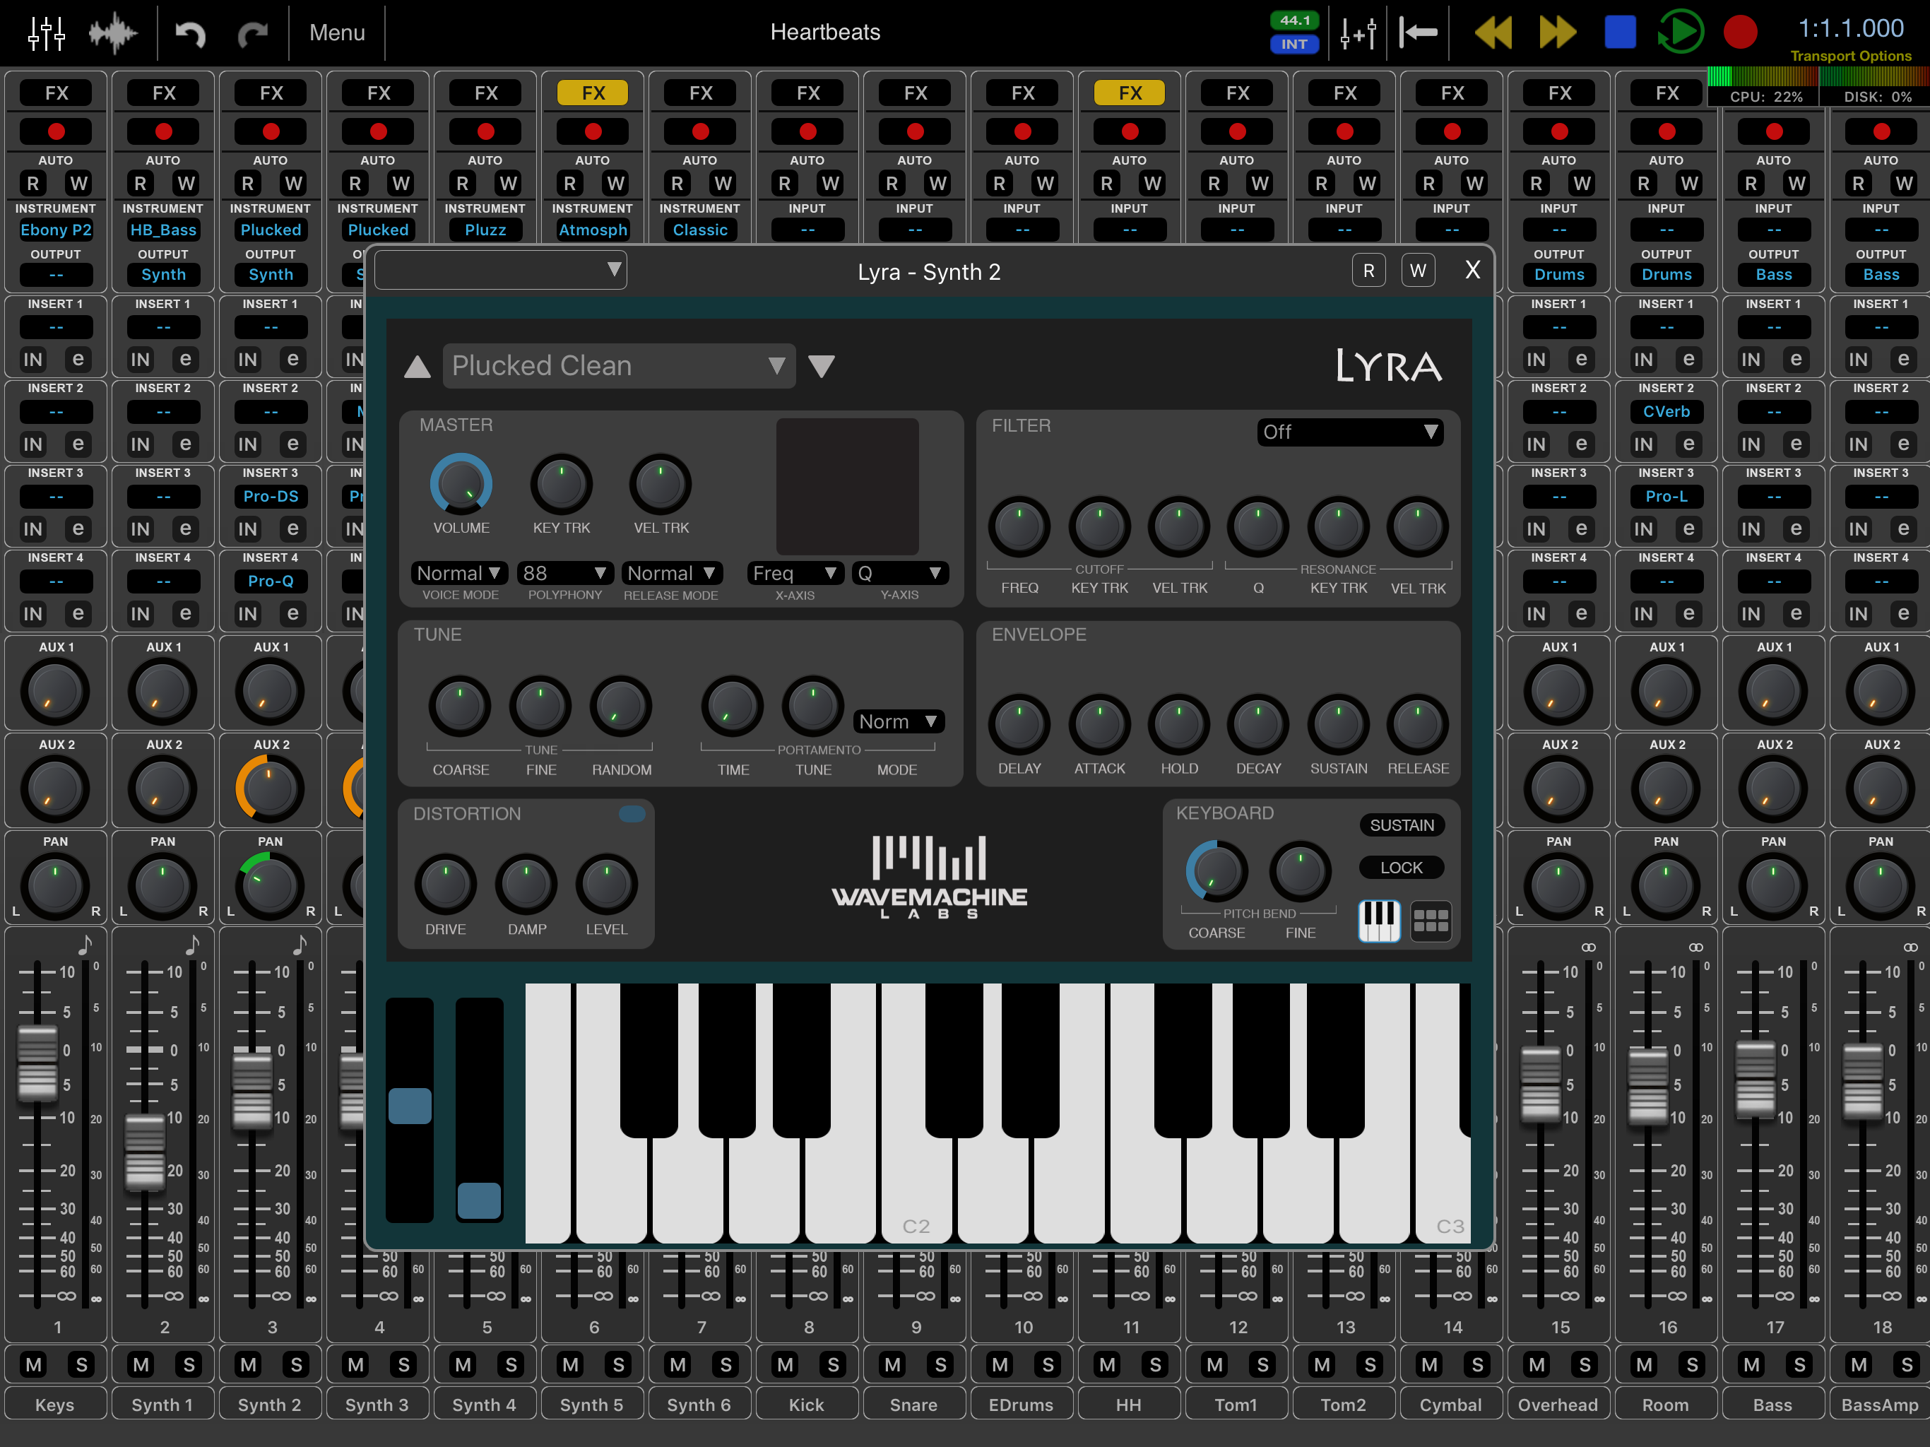The image size is (1930, 1447).
Task: Show the piano keyboard view in Lyra
Action: point(1380,920)
